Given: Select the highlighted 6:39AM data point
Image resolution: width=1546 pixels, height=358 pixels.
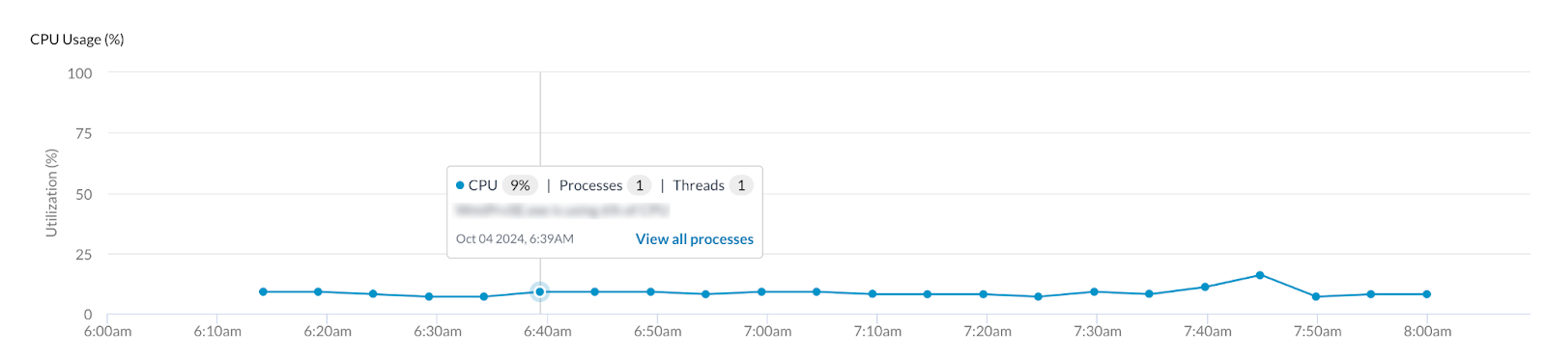Looking at the screenshot, I should (540, 291).
